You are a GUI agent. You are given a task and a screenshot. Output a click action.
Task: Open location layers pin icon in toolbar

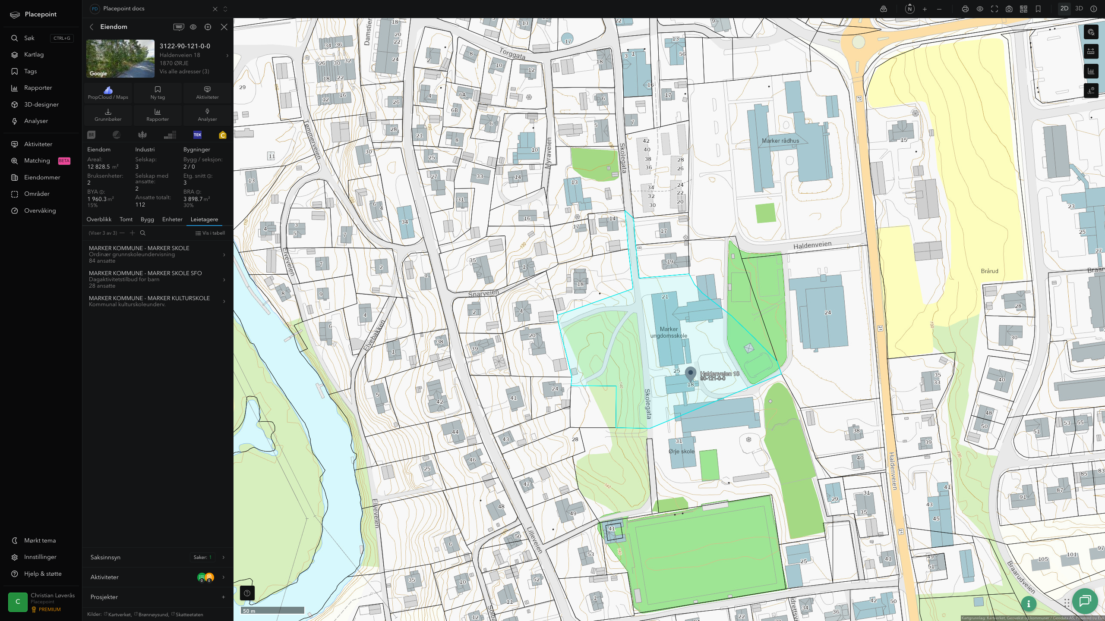click(884, 9)
